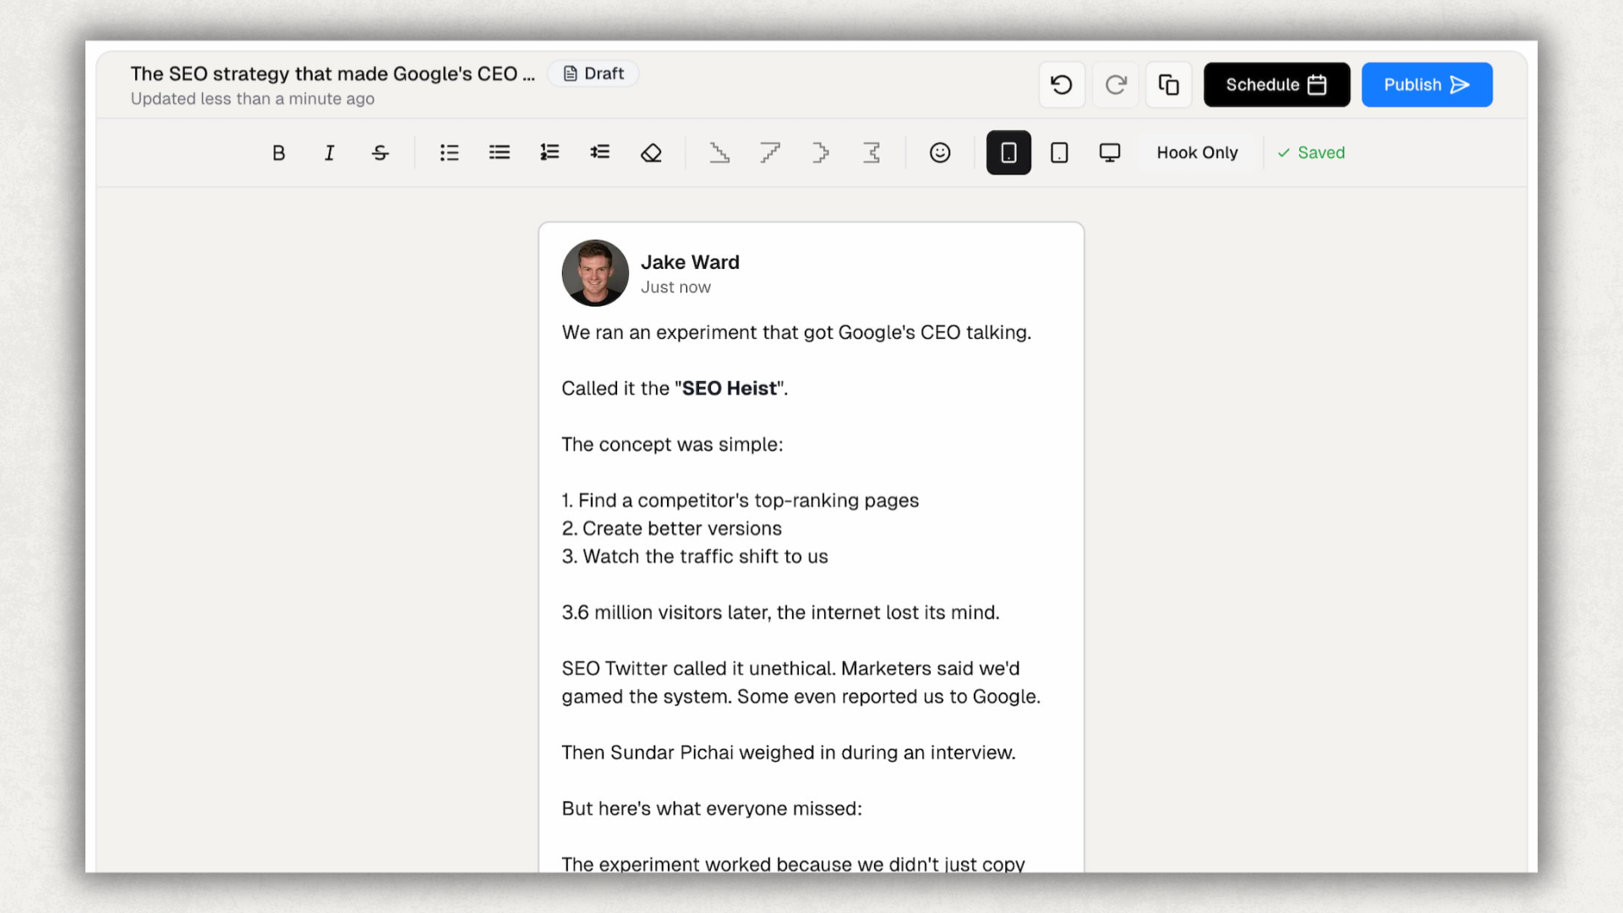1623x913 pixels.
Task: Schedule the post
Action: click(x=1276, y=85)
